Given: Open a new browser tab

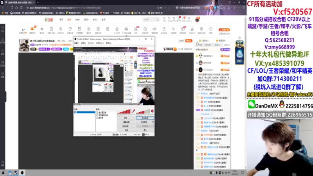Looking at the screenshot, I should tap(38, 2).
